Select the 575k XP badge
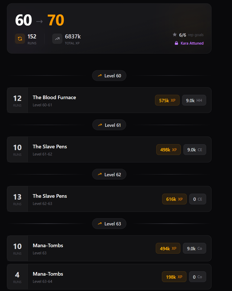 167,100
